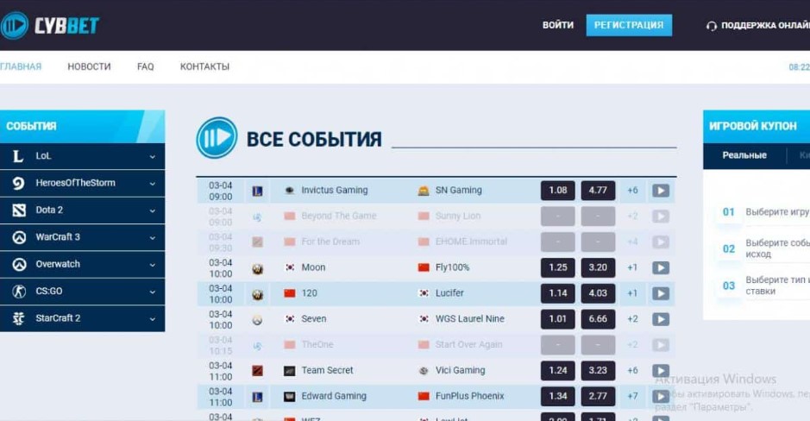Click the WarCraft 3 sidebar icon
This screenshot has width=810, height=421.
[19, 237]
